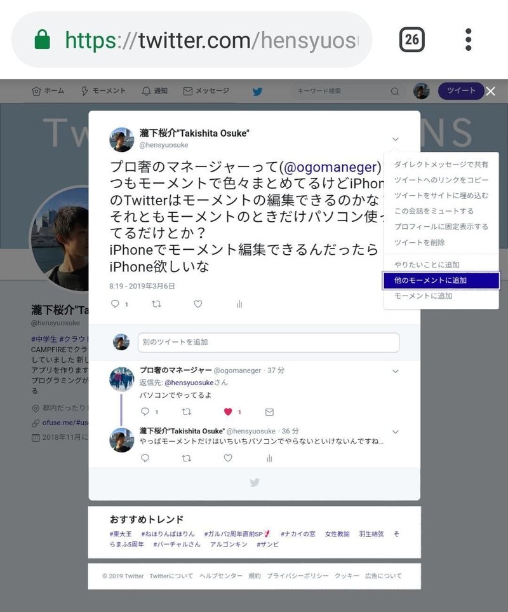Retweet the やっぱモーメントだけは tweet
The image size is (508, 612).
[186, 458]
